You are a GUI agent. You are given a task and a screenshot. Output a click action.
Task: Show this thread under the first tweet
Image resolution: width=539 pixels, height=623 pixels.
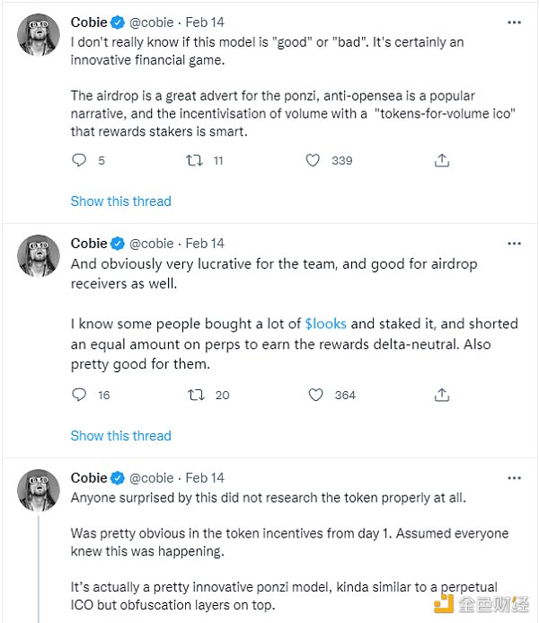point(120,201)
